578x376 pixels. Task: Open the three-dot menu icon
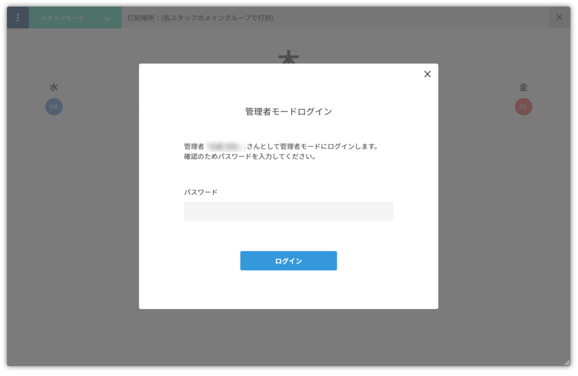[18, 18]
